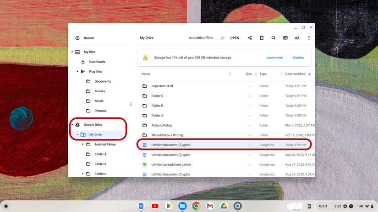
Task: Open the three-dot more menu
Action: pyautogui.click(x=309, y=38)
